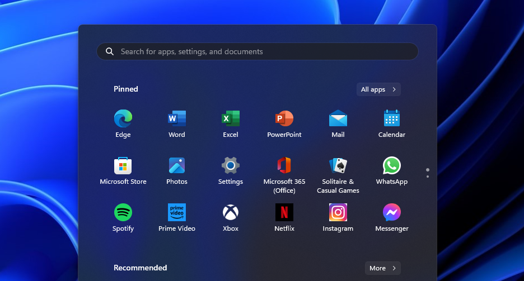Select the current pinned page dot

pyautogui.click(x=428, y=170)
